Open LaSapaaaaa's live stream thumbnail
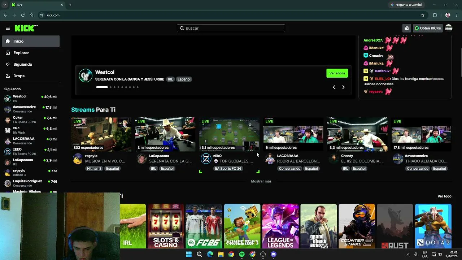Screen dimensions: 462x260 [165, 134]
